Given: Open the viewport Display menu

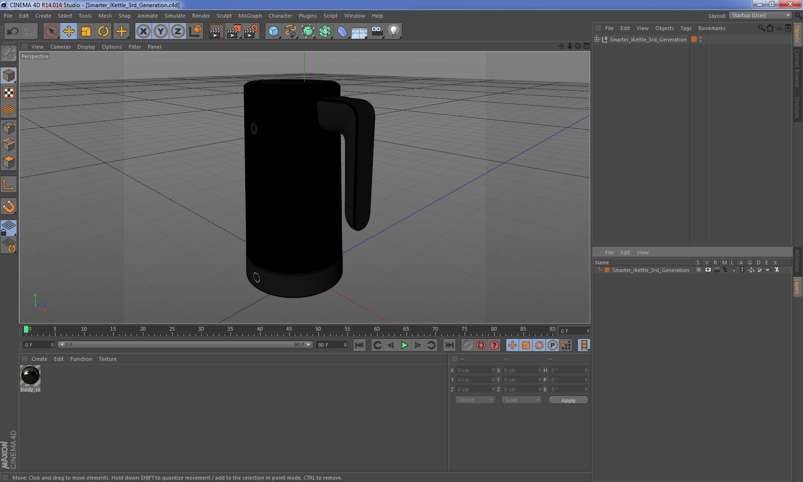Looking at the screenshot, I should [87, 47].
